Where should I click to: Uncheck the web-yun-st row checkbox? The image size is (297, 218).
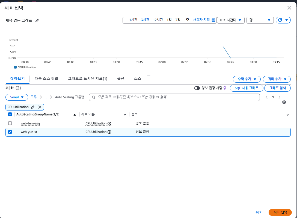(10, 132)
